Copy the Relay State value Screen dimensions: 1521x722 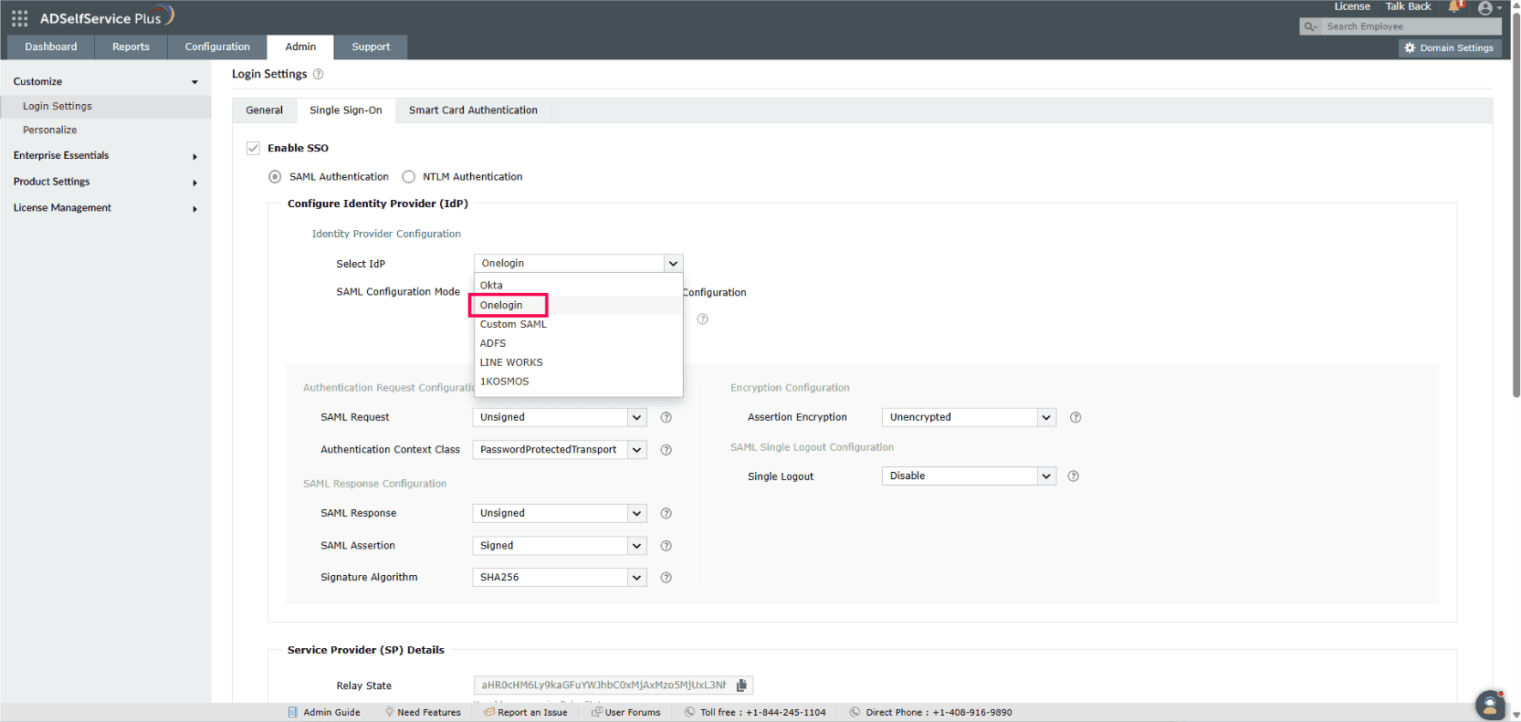[x=741, y=685]
